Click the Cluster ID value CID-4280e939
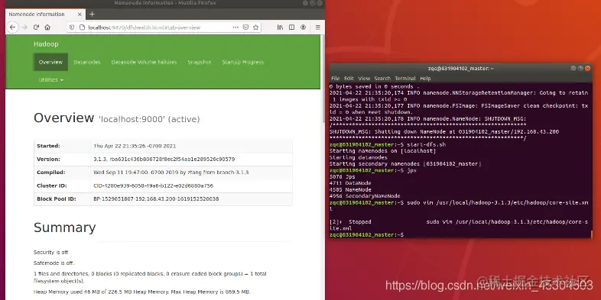This screenshot has height=300, width=601. click(154, 185)
